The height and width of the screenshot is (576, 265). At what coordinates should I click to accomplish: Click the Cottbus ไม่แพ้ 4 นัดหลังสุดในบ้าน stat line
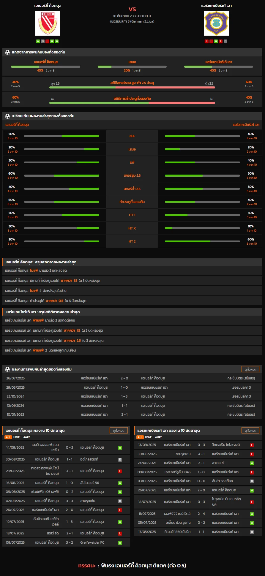coord(132,291)
